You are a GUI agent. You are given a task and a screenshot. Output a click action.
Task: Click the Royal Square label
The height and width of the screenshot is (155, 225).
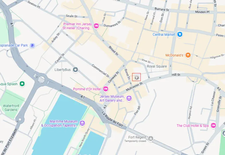tap(157, 66)
